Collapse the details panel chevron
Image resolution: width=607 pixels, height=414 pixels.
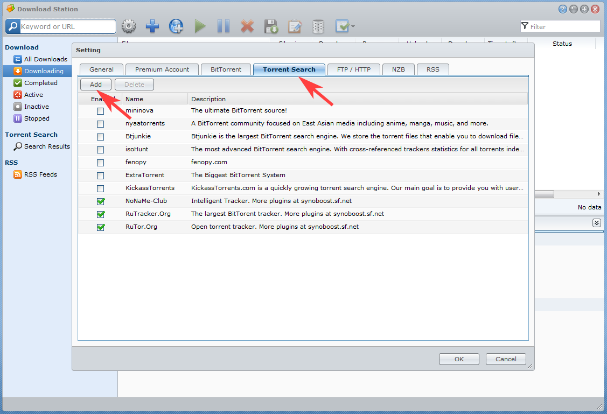pos(597,222)
